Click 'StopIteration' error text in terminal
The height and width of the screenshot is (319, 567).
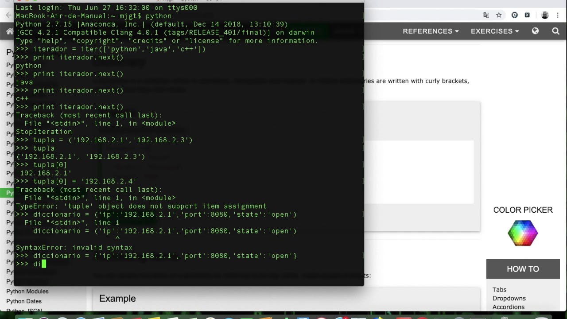[44, 132]
